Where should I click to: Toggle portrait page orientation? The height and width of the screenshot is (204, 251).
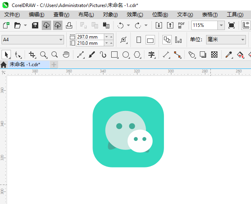pyautogui.click(x=139, y=40)
